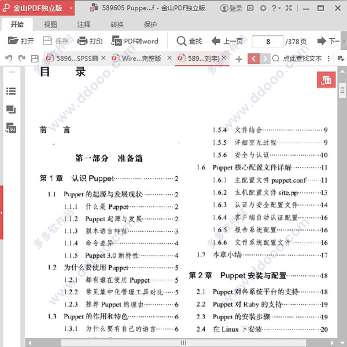Click scroll right arrow on horizontal scrollbar
This screenshot has height=347, width=347.
point(332,343)
